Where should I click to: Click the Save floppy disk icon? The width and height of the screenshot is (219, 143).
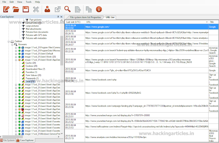(x=26, y=9)
